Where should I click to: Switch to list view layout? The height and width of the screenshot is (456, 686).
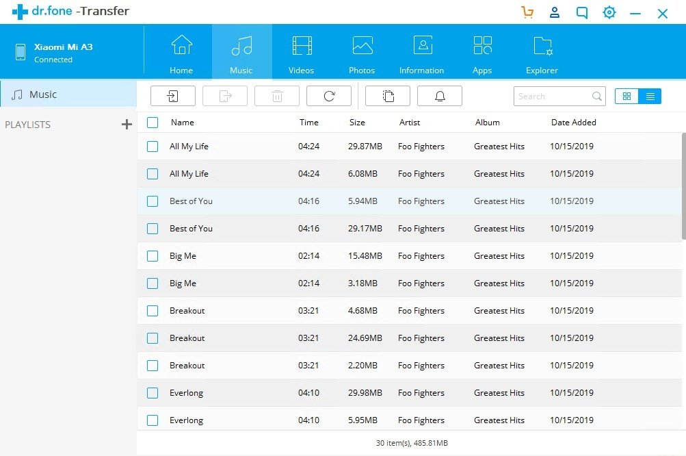click(650, 97)
